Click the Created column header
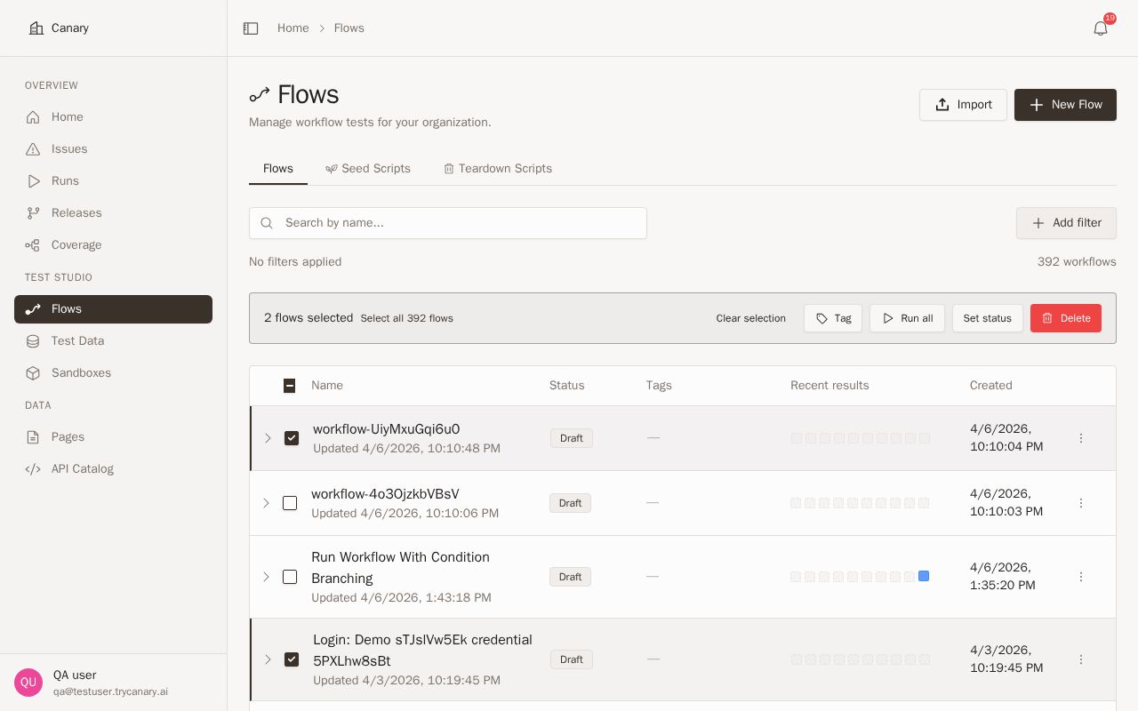This screenshot has width=1138, height=711. (x=991, y=386)
